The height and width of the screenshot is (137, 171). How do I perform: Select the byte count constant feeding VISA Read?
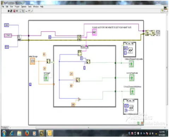50,37
